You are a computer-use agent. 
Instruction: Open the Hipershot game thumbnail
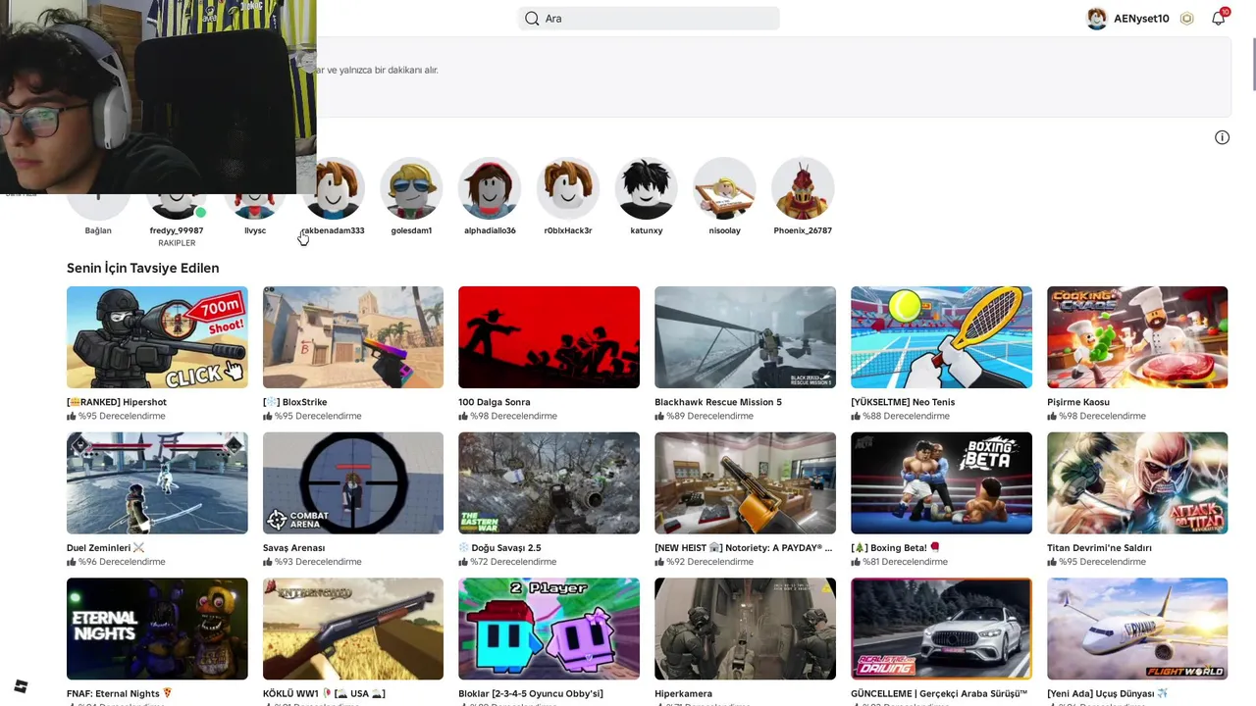point(157,337)
